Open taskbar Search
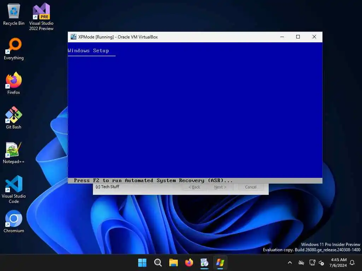 158,263
